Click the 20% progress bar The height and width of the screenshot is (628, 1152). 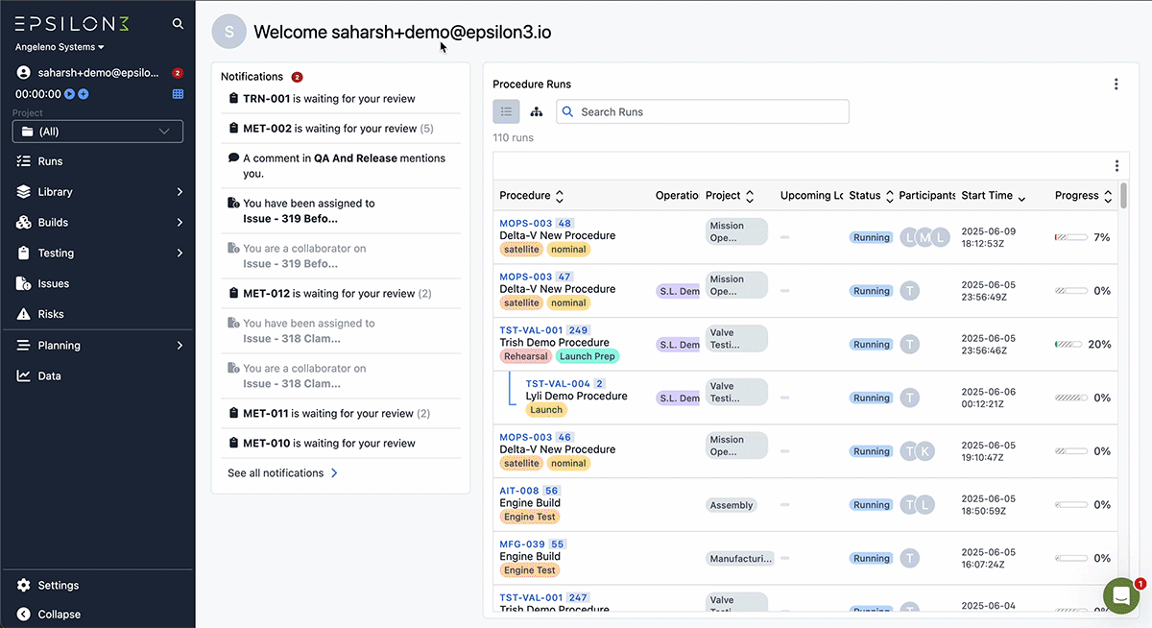(x=1068, y=345)
